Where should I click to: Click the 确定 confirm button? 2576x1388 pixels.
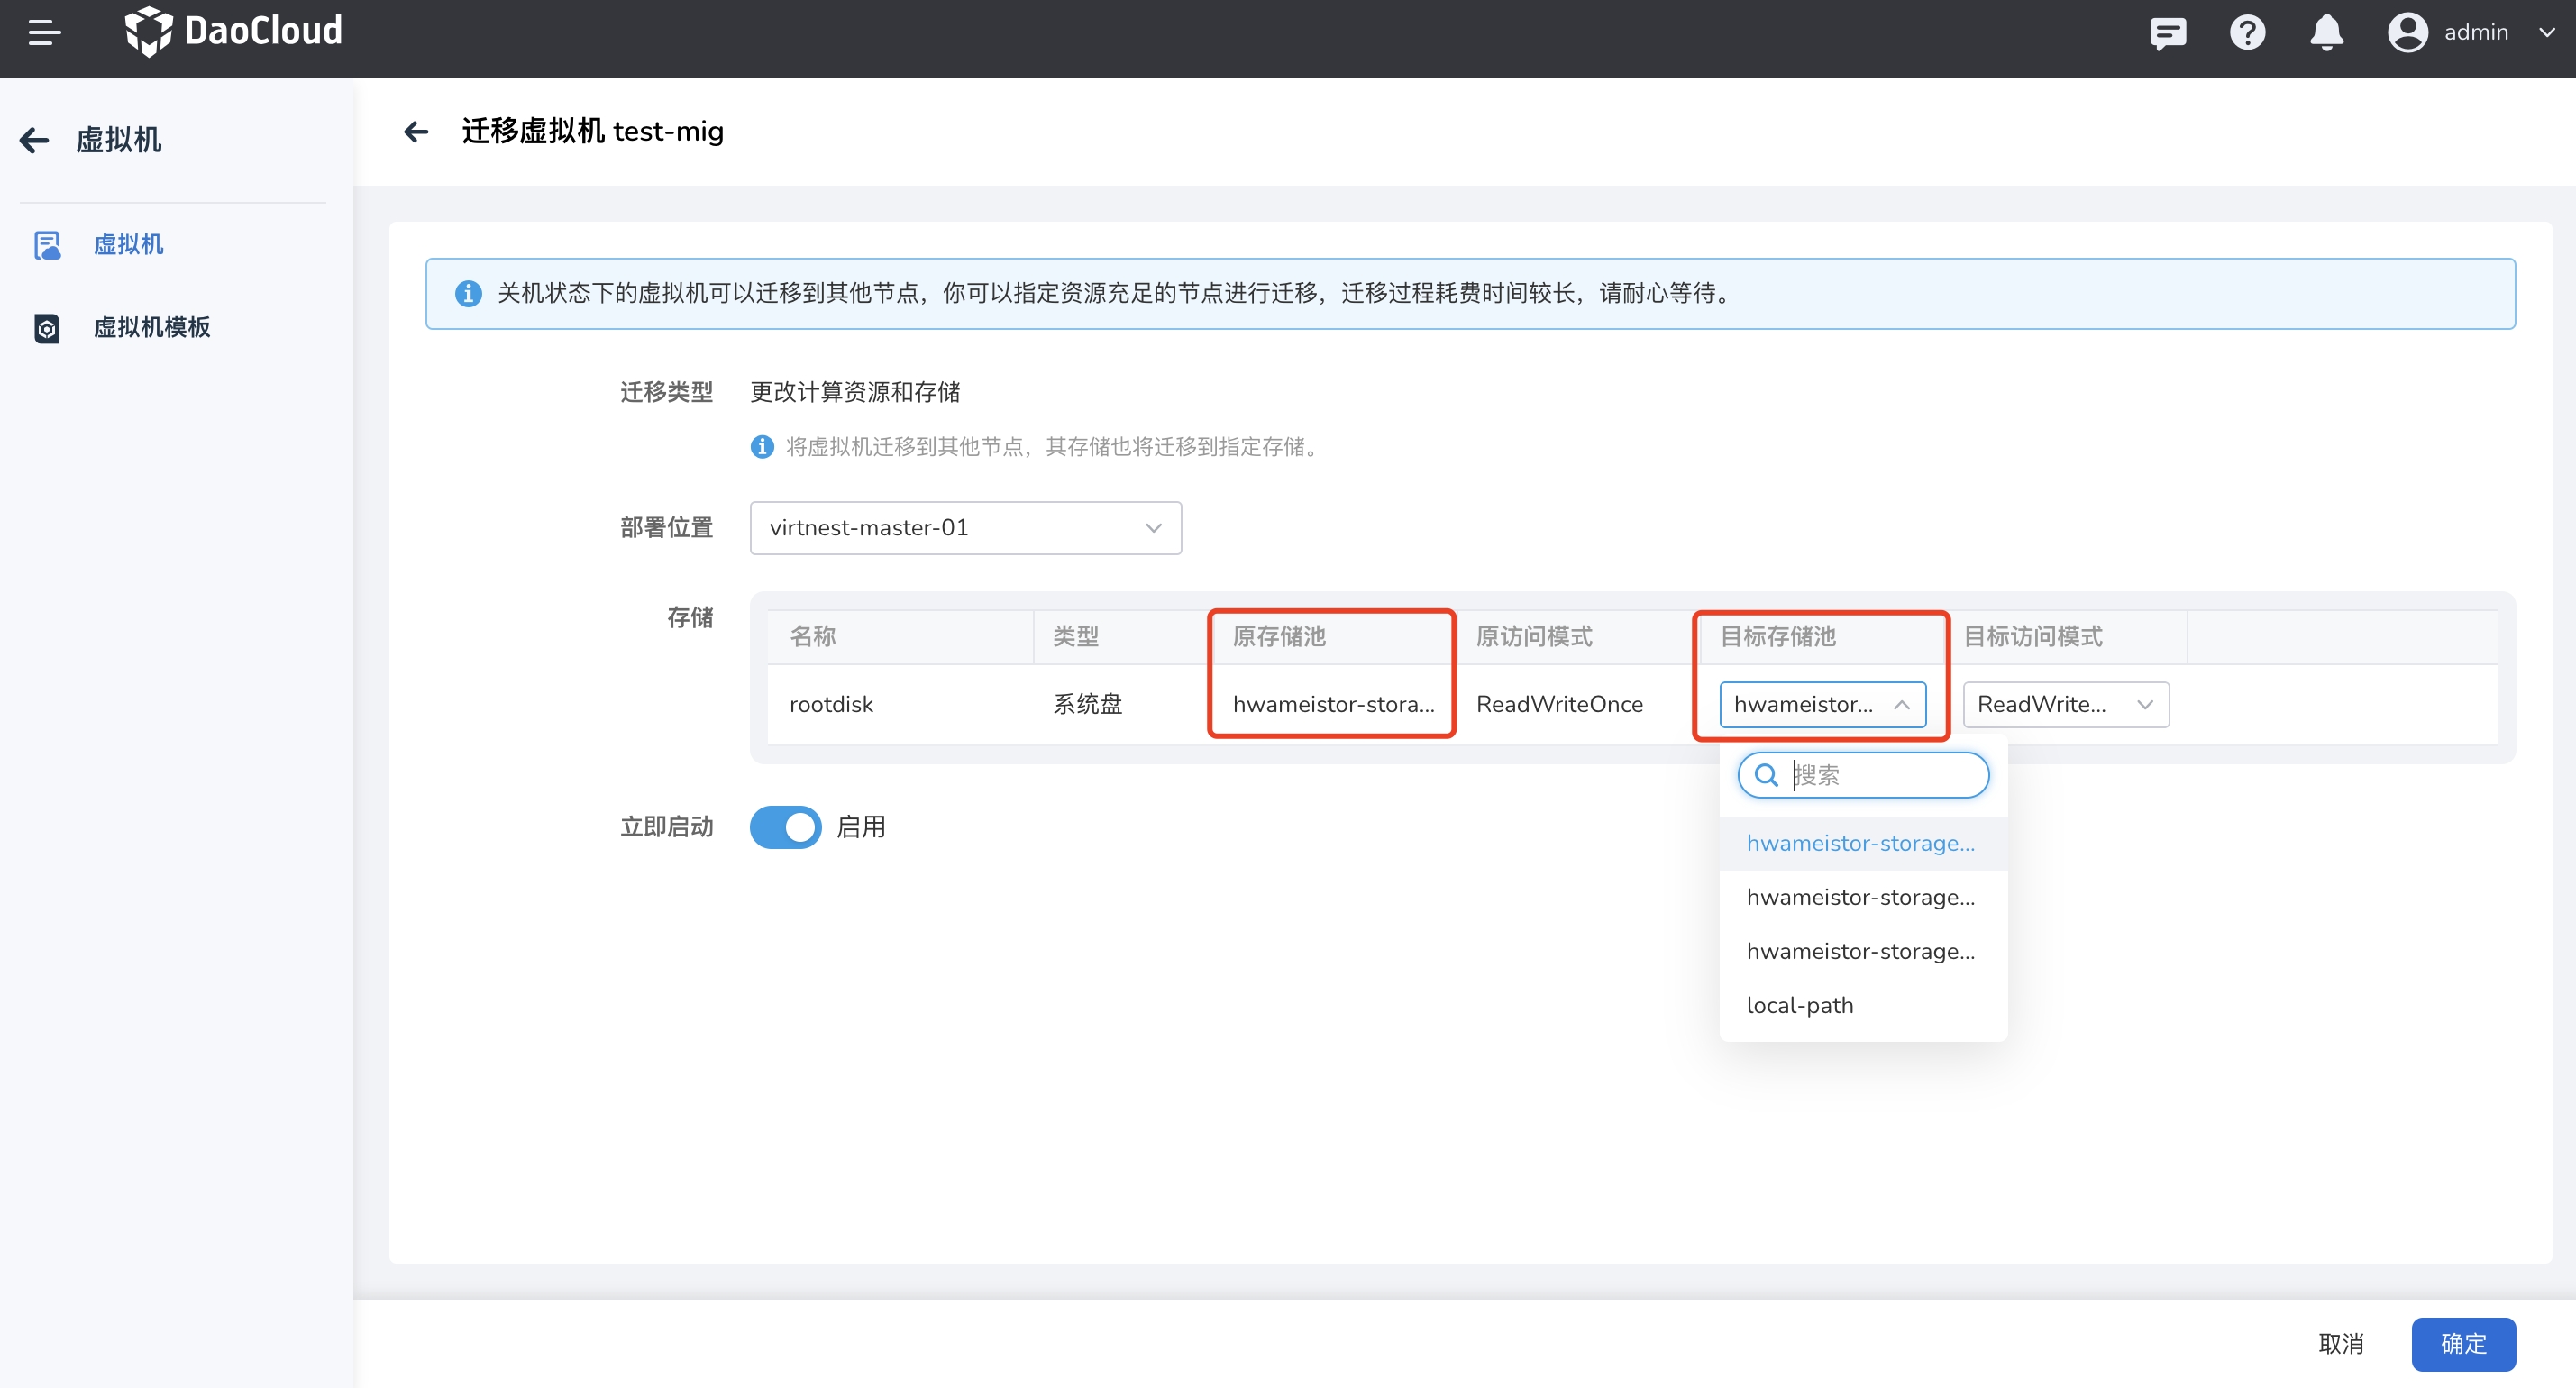pyautogui.click(x=2462, y=1344)
